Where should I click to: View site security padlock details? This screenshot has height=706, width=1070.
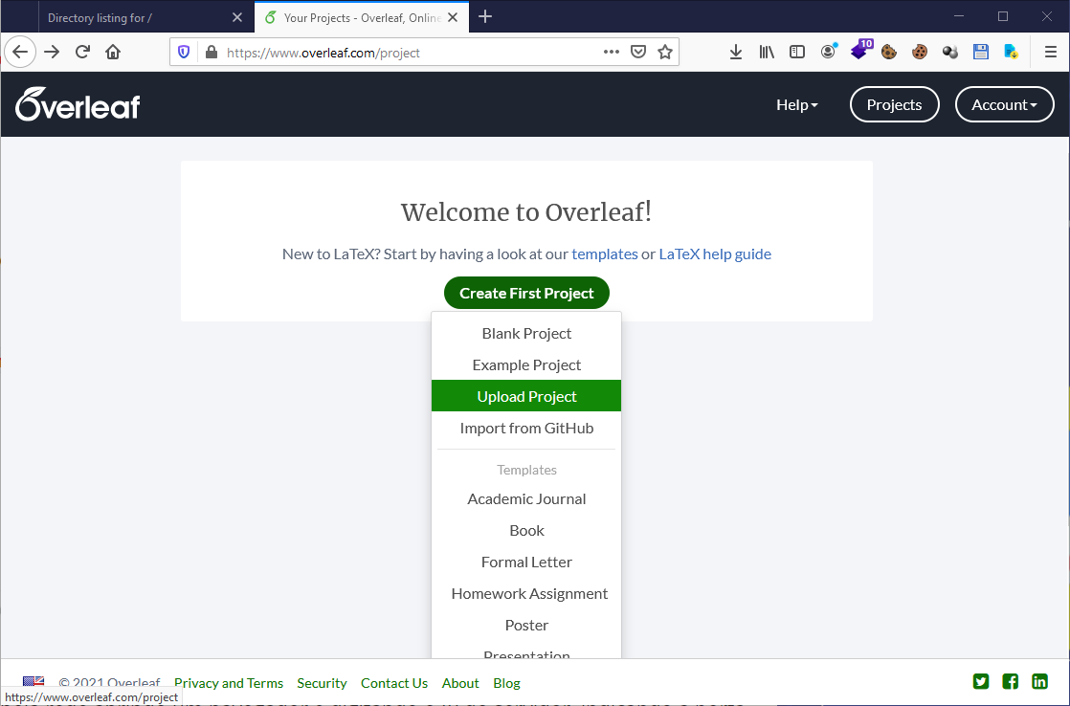point(212,52)
